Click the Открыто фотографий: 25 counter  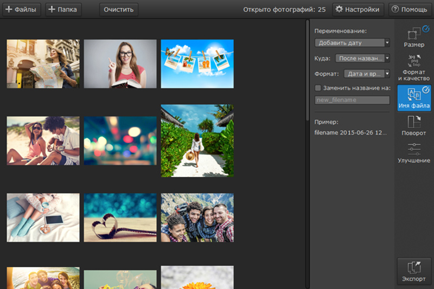click(284, 10)
